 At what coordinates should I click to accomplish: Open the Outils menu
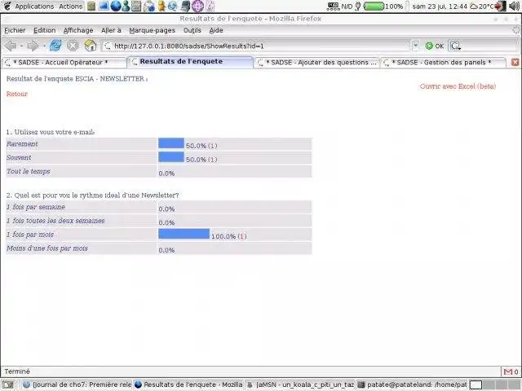click(192, 30)
